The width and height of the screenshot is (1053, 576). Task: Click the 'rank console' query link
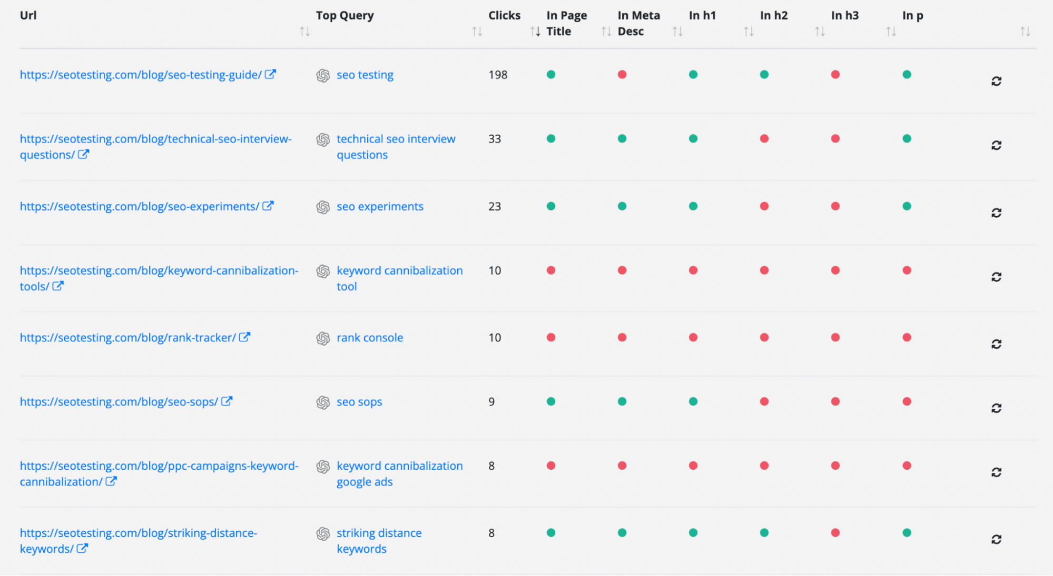[x=370, y=338]
